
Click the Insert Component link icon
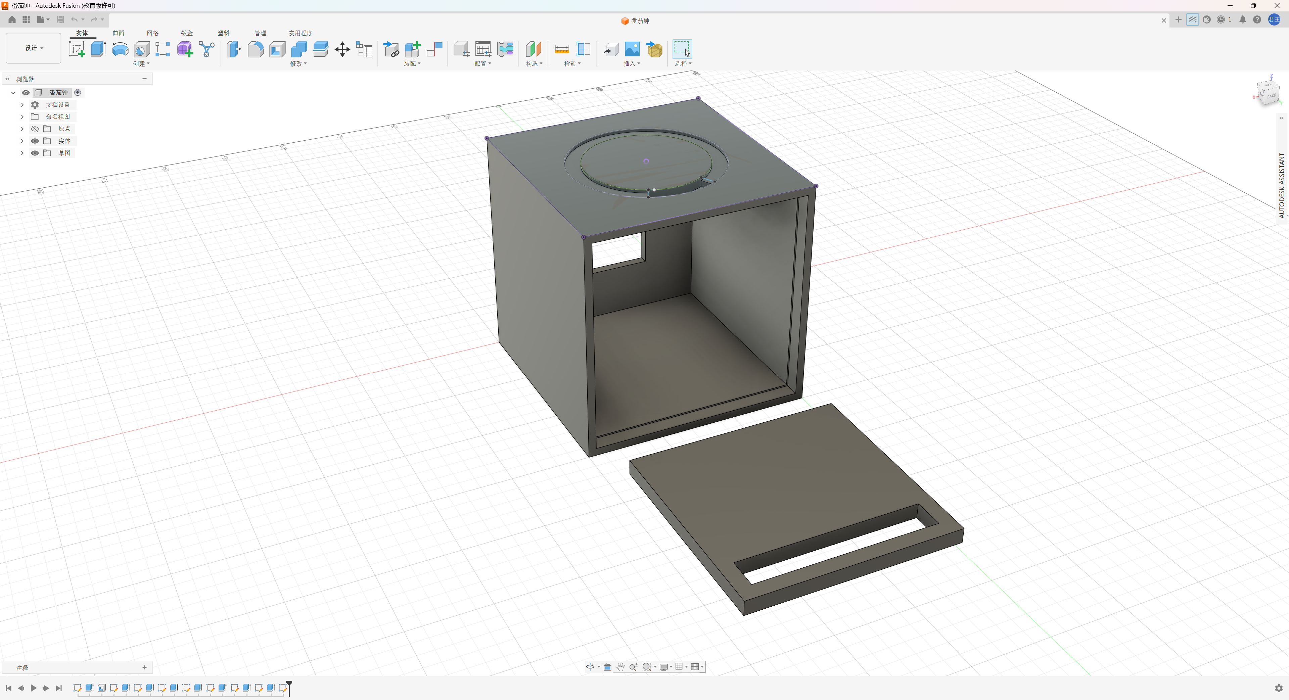[x=391, y=49]
